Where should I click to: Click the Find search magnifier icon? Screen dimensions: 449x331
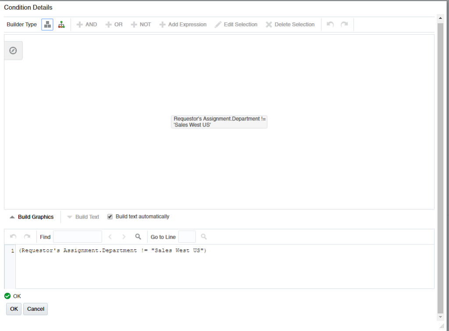(138, 237)
